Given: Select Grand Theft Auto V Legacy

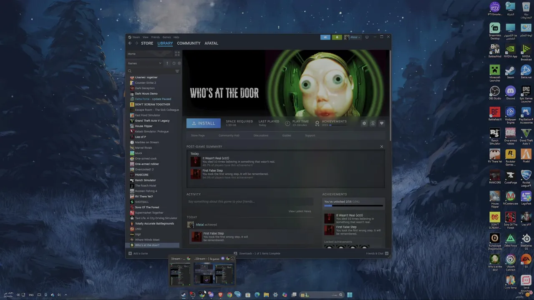Looking at the screenshot, I should pos(152,121).
